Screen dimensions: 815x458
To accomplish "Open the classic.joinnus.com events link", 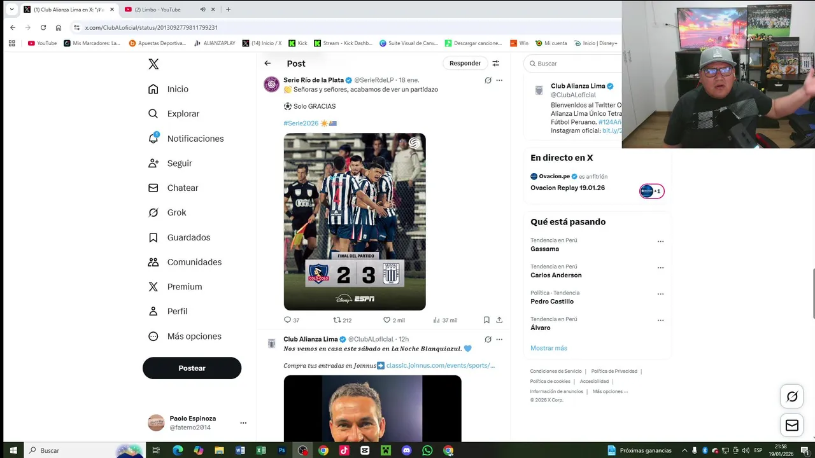I will coord(441,365).
